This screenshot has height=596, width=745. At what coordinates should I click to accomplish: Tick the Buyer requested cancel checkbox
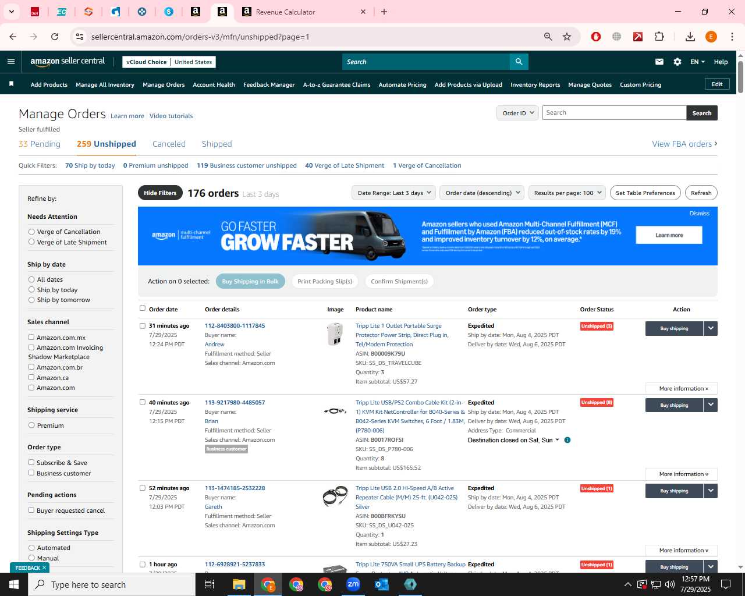(31, 510)
